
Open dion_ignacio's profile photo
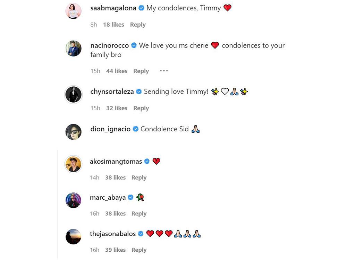[74, 132]
